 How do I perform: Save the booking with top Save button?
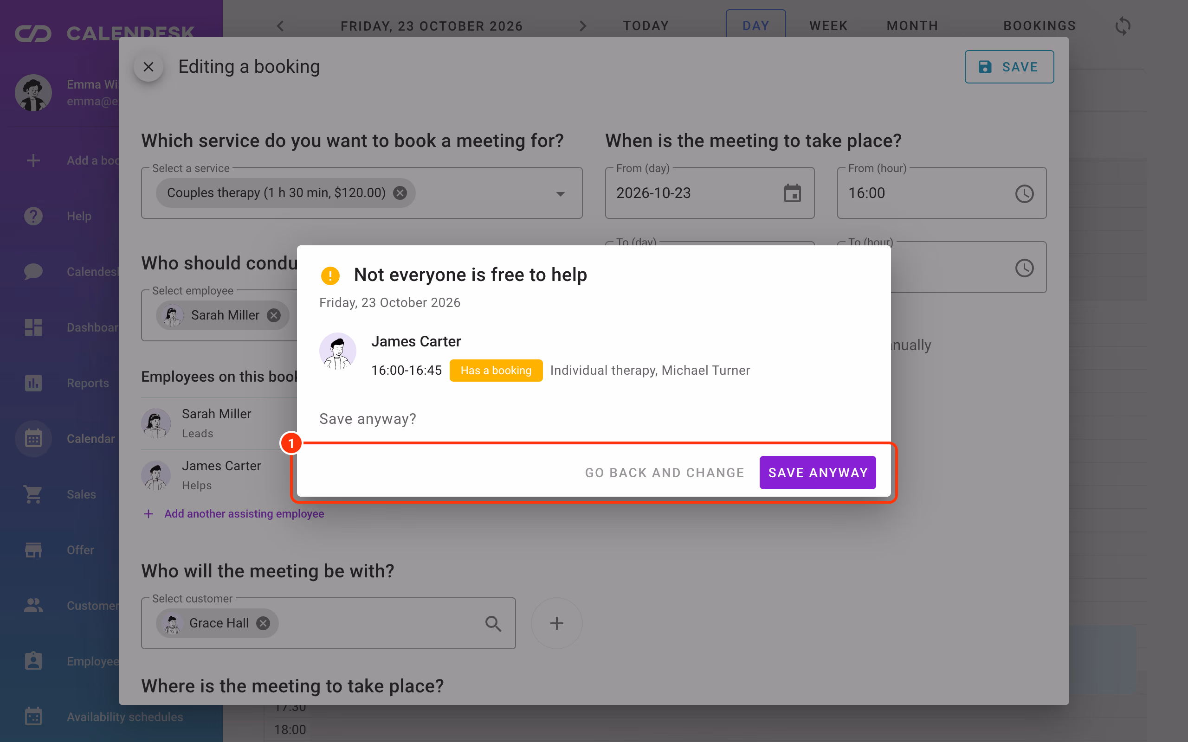(1009, 67)
